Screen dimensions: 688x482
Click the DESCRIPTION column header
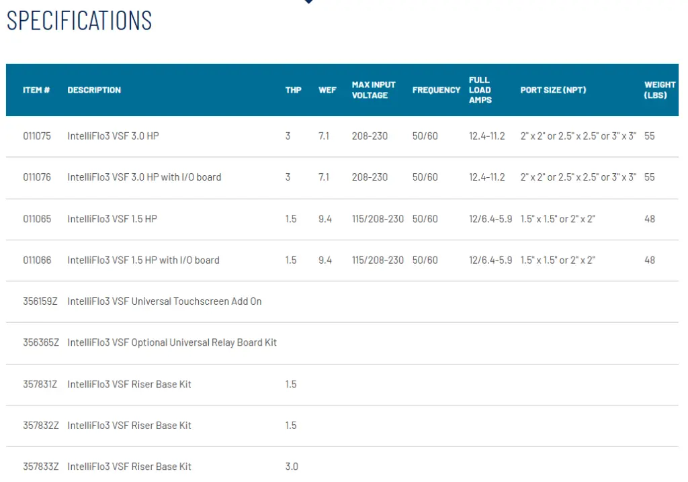(94, 90)
